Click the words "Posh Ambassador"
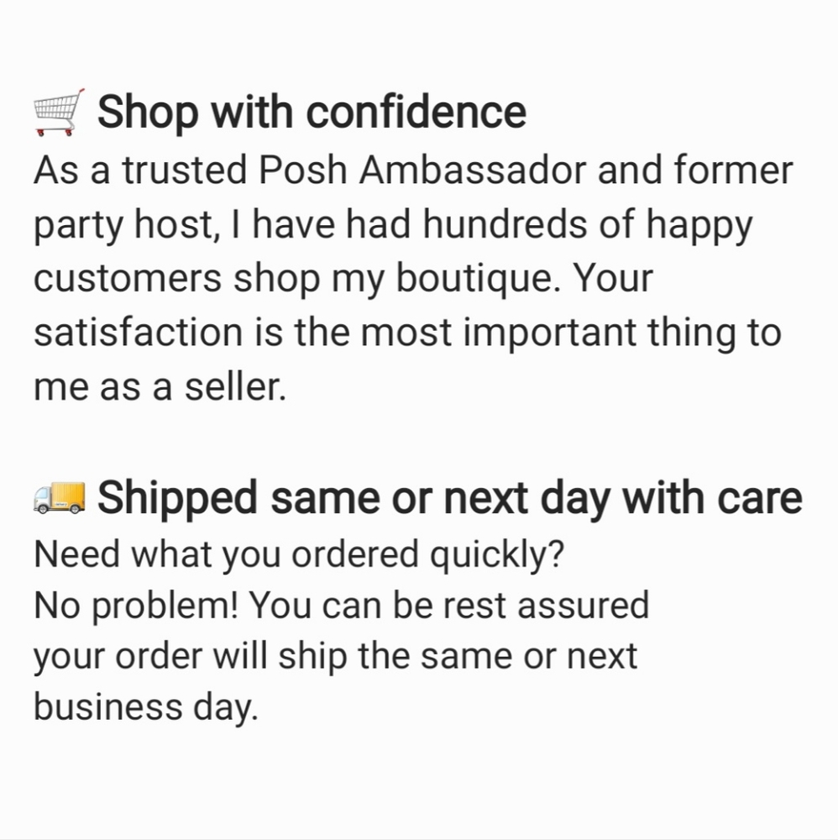Viewport: 838px width, 840px height. [422, 171]
